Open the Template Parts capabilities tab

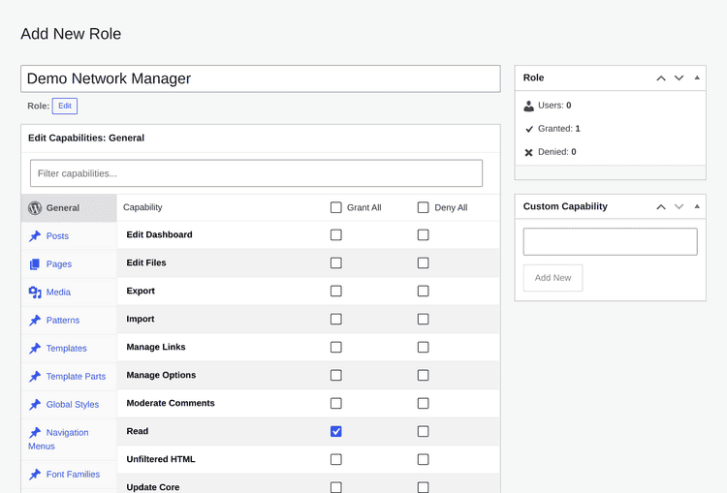pos(69,376)
